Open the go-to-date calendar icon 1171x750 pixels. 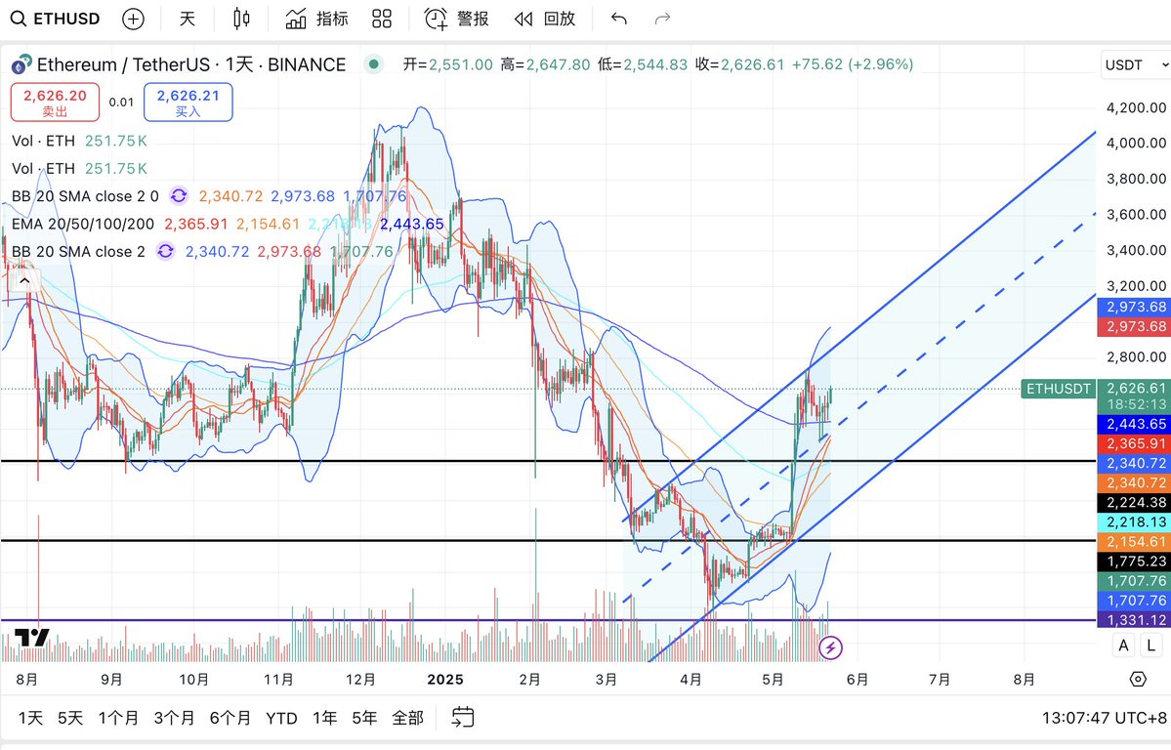click(462, 718)
